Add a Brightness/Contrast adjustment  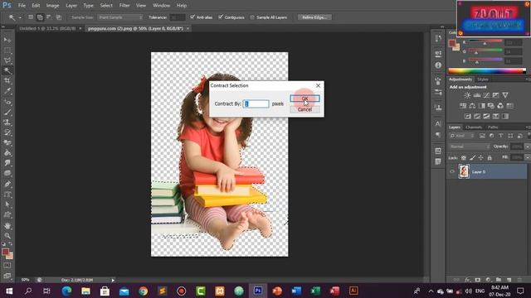[467, 95]
